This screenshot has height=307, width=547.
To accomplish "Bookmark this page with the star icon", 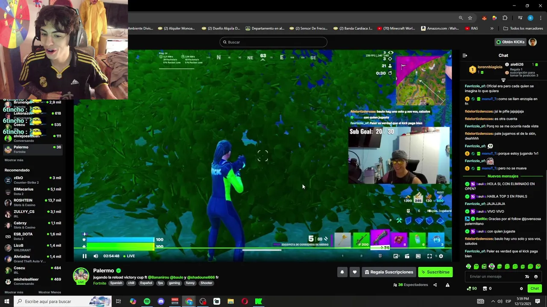I will [x=470, y=18].
